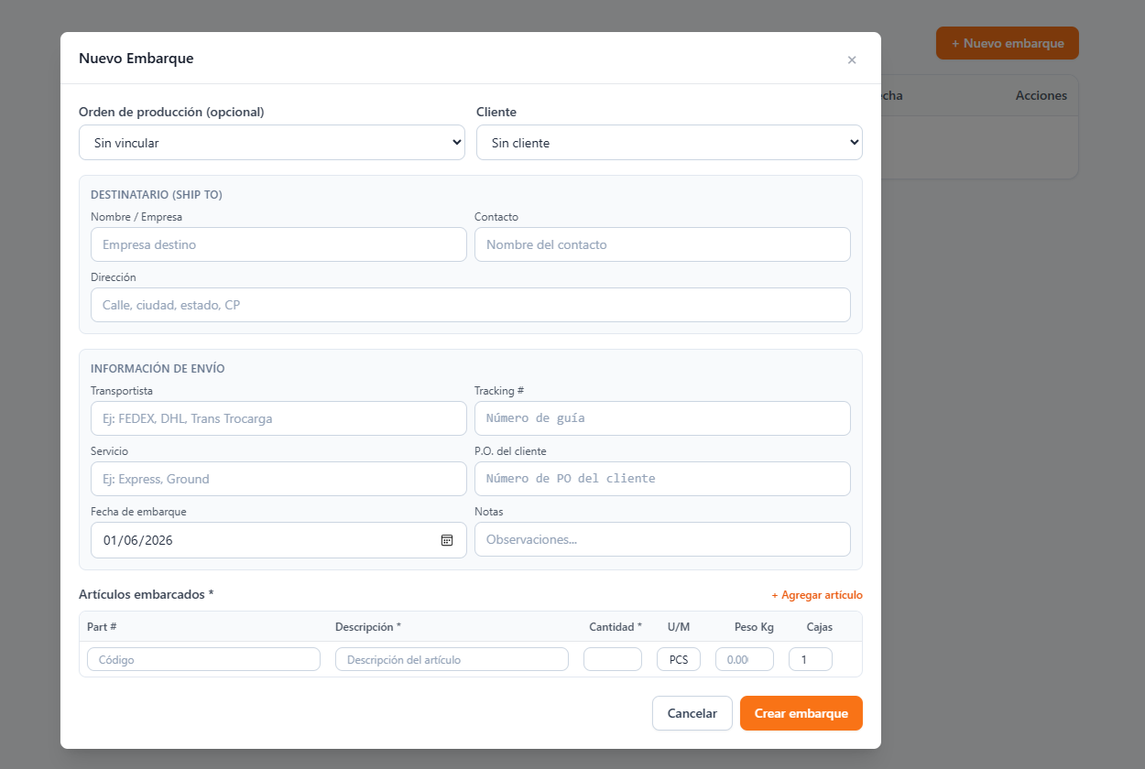Click the U/M field showing PCS

[679, 659]
